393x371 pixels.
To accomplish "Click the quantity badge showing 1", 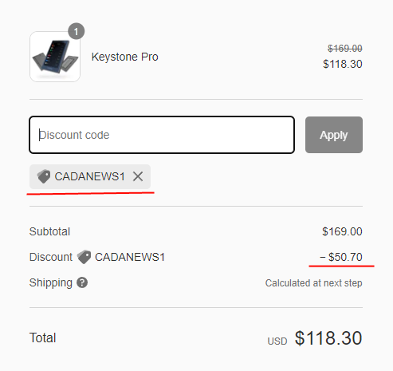I will 77,31.
